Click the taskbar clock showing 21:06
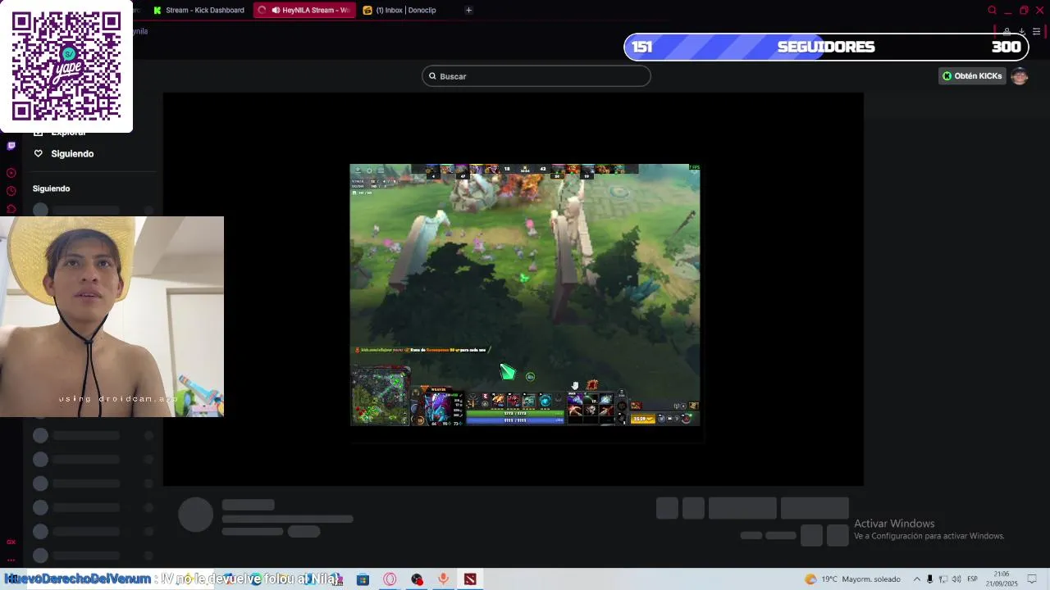 [1002, 579]
